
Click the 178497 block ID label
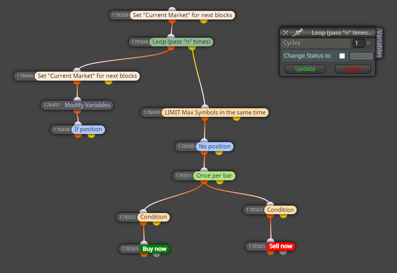click(x=52, y=105)
